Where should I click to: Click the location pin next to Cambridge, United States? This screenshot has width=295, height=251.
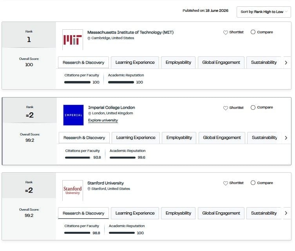click(x=89, y=38)
